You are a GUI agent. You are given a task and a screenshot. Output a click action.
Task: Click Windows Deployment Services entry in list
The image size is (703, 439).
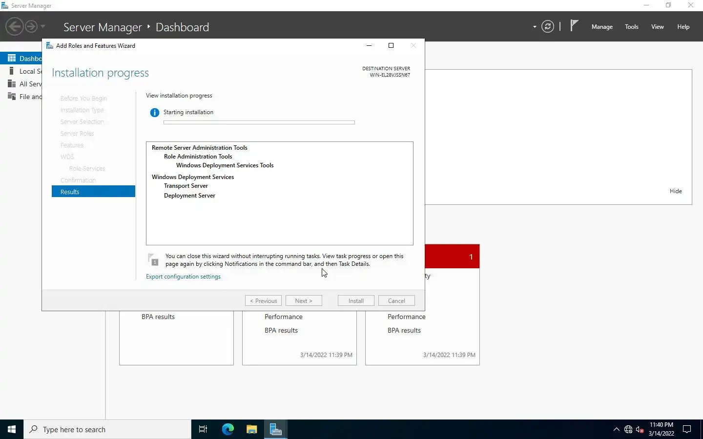pyautogui.click(x=192, y=177)
